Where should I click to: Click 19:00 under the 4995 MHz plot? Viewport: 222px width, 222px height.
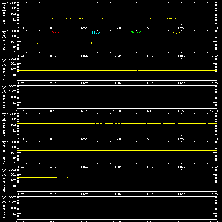click(x=214, y=167)
